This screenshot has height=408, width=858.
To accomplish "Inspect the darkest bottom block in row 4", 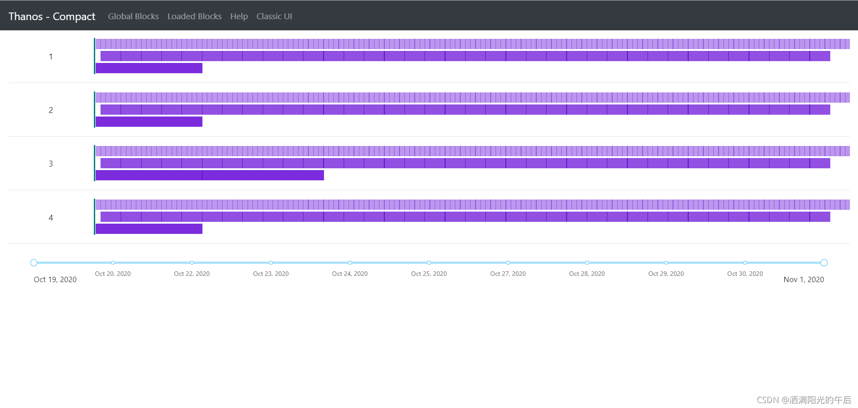I will tap(149, 229).
